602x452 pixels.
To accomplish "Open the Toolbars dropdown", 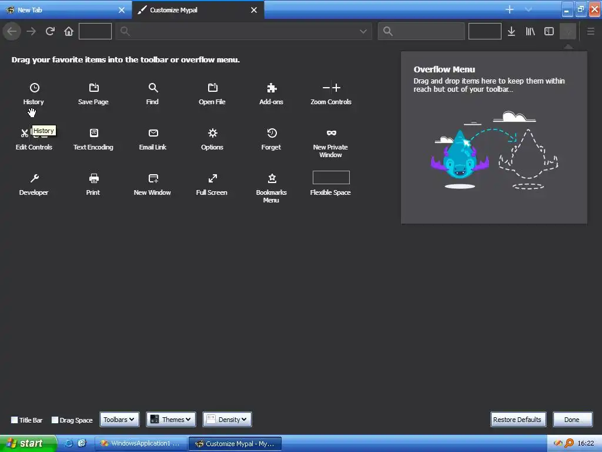I will [x=119, y=419].
